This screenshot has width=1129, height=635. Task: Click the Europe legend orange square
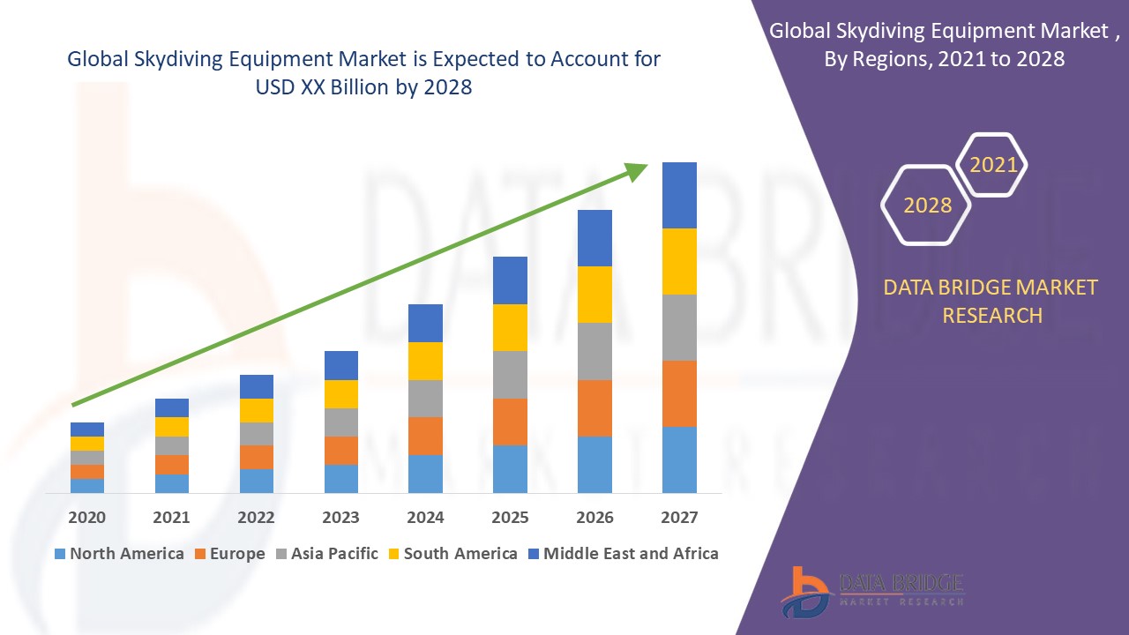click(200, 554)
